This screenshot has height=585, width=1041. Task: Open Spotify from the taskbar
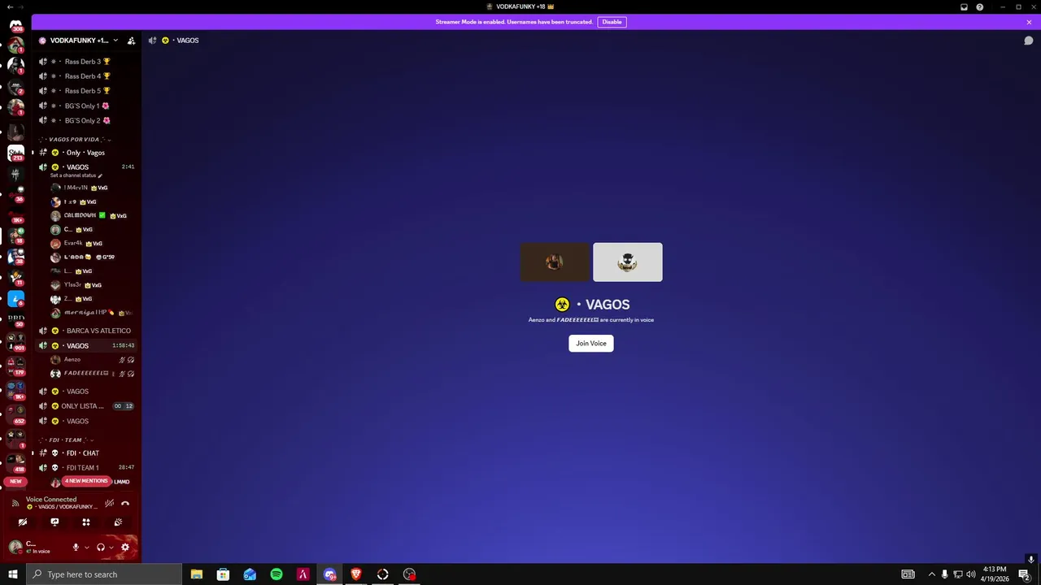tap(277, 574)
